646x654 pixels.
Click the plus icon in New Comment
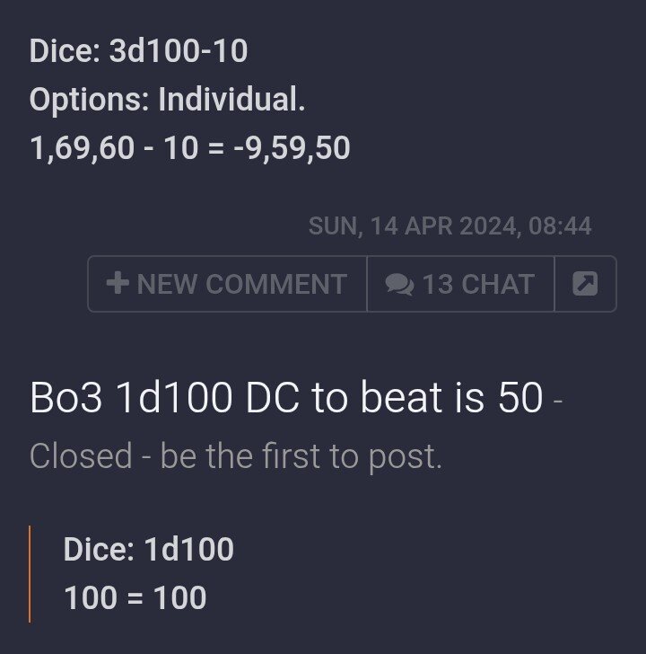pyautogui.click(x=118, y=284)
